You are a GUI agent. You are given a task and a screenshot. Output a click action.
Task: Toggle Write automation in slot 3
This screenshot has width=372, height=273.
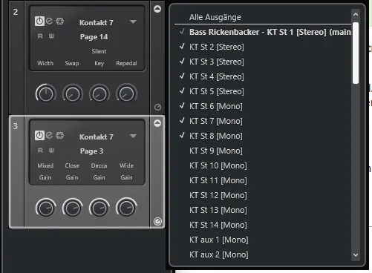51,151
